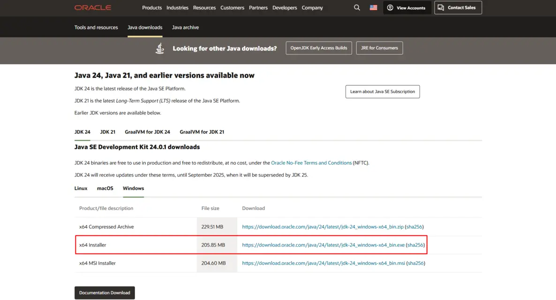Open the Partners menu
This screenshot has height=300, width=556.
(258, 7)
